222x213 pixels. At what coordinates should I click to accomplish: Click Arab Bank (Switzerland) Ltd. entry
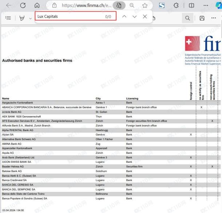[18, 157]
